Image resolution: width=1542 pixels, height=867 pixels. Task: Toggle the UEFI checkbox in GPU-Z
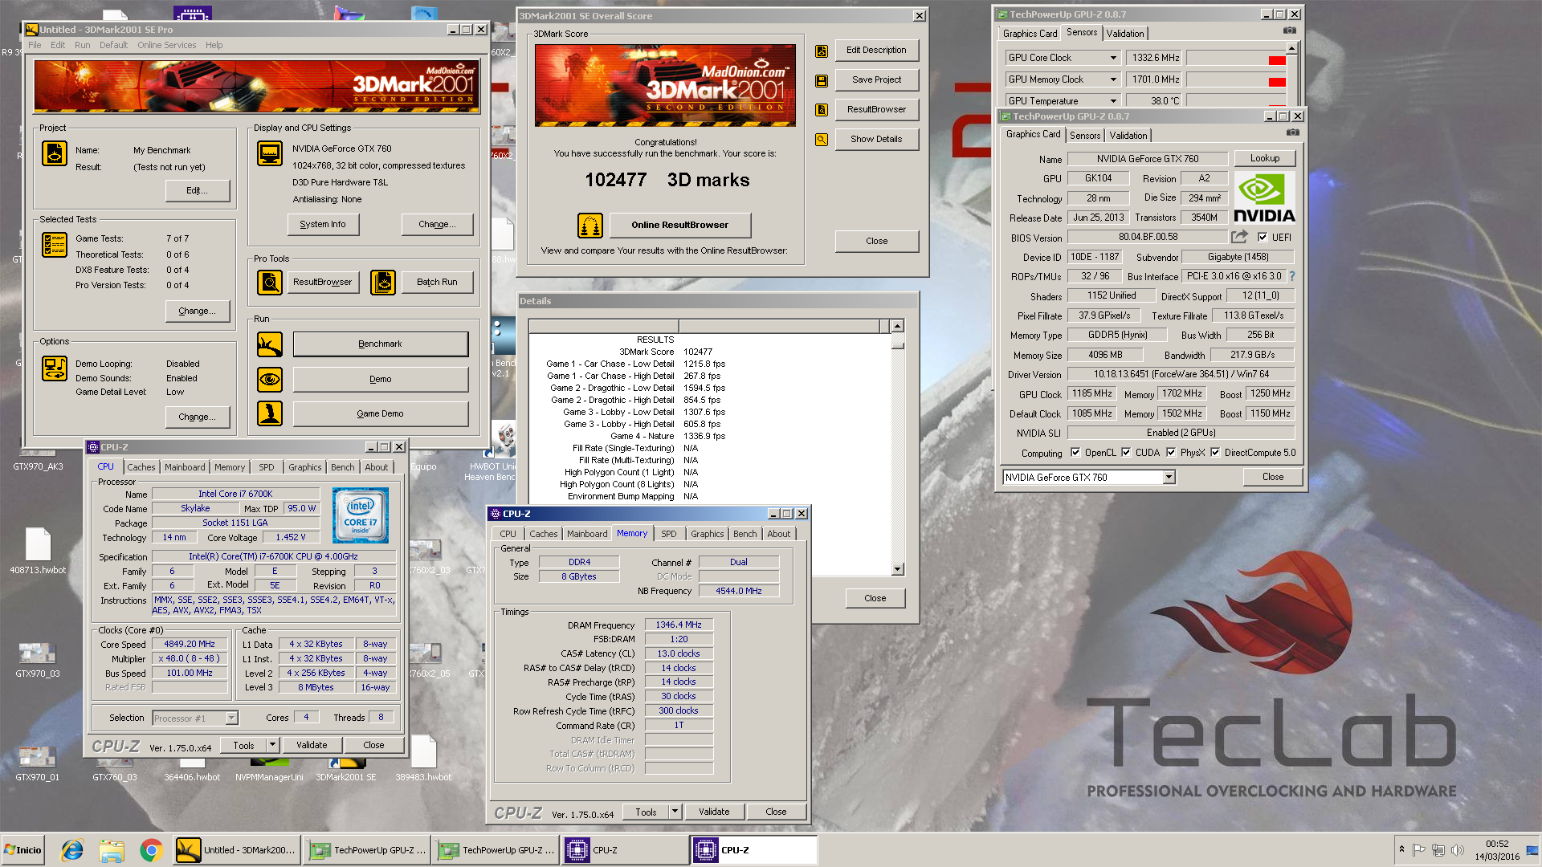coord(1263,238)
